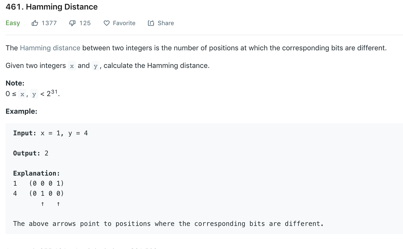Open the Hamming distance link

point(50,48)
